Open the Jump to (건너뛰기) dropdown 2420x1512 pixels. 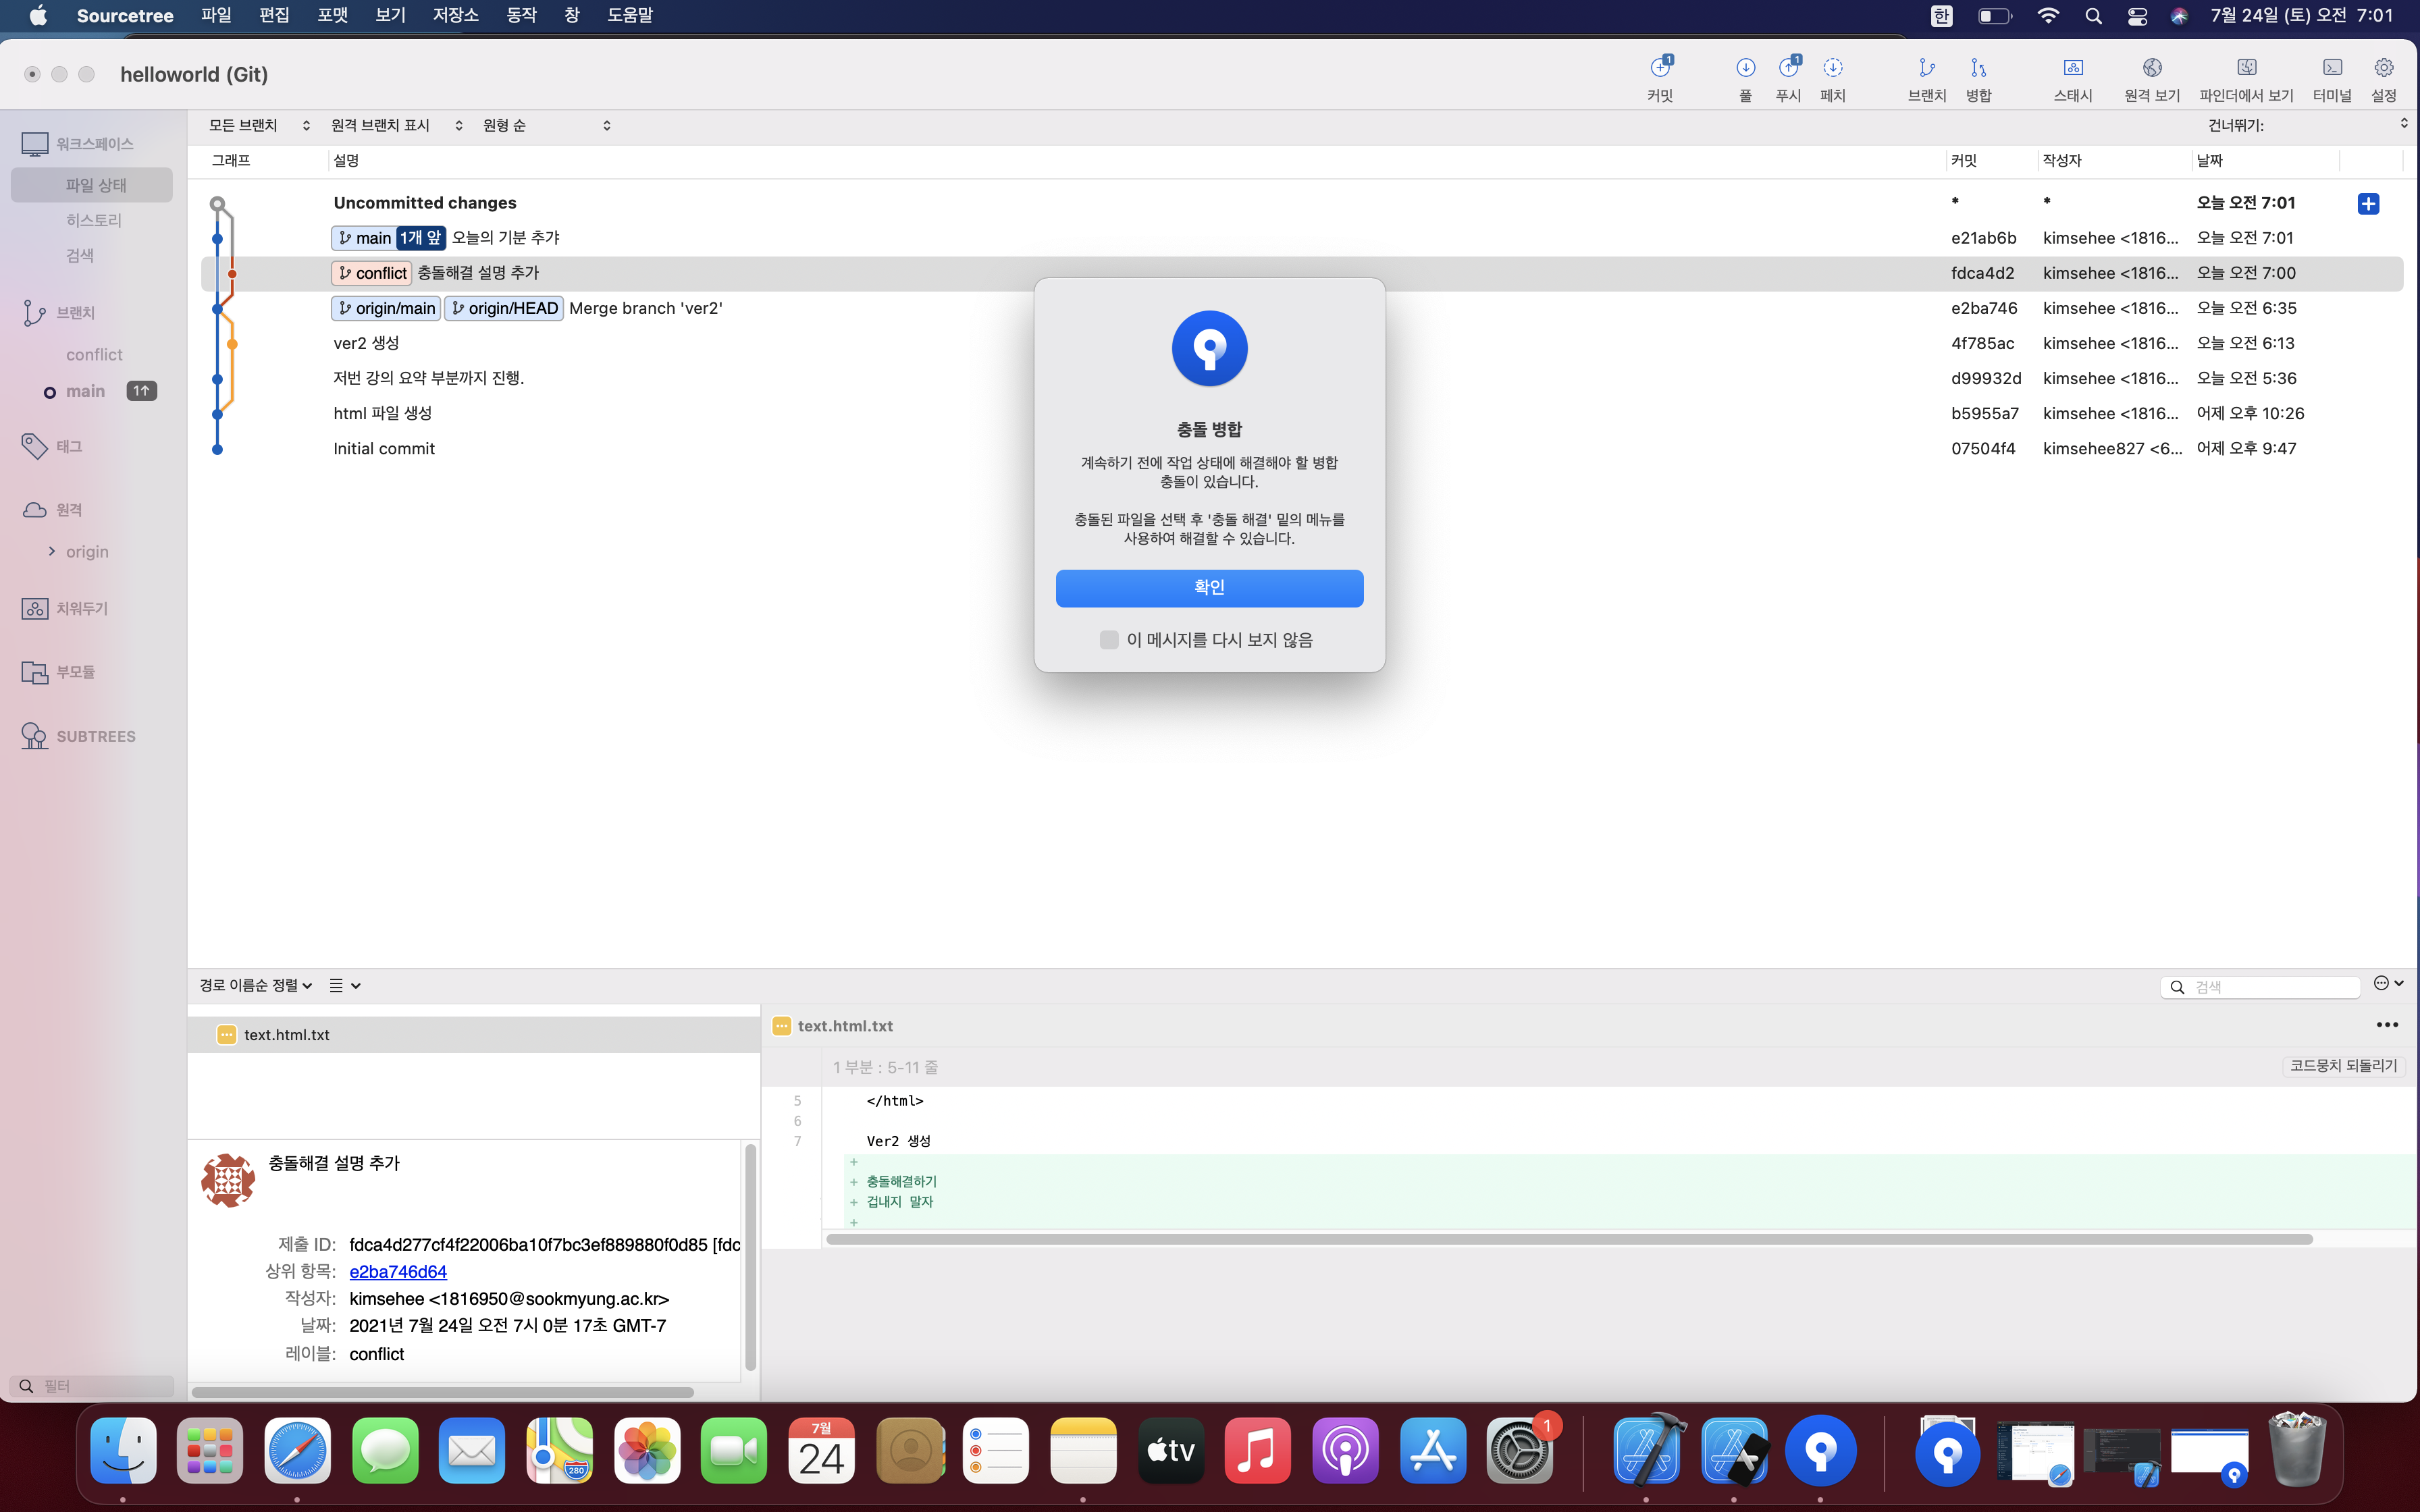pos(2307,125)
